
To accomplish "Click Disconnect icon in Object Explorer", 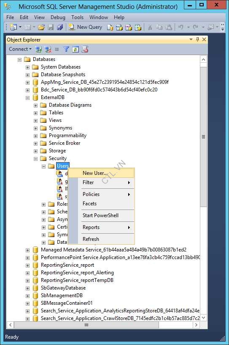I will (48, 49).
